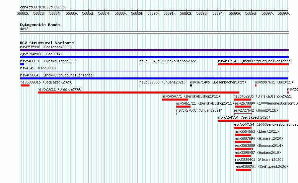298x183 pixels.
Task: Open nsv5460036 (ByrskaBishop2022) label
Action: 49,61
